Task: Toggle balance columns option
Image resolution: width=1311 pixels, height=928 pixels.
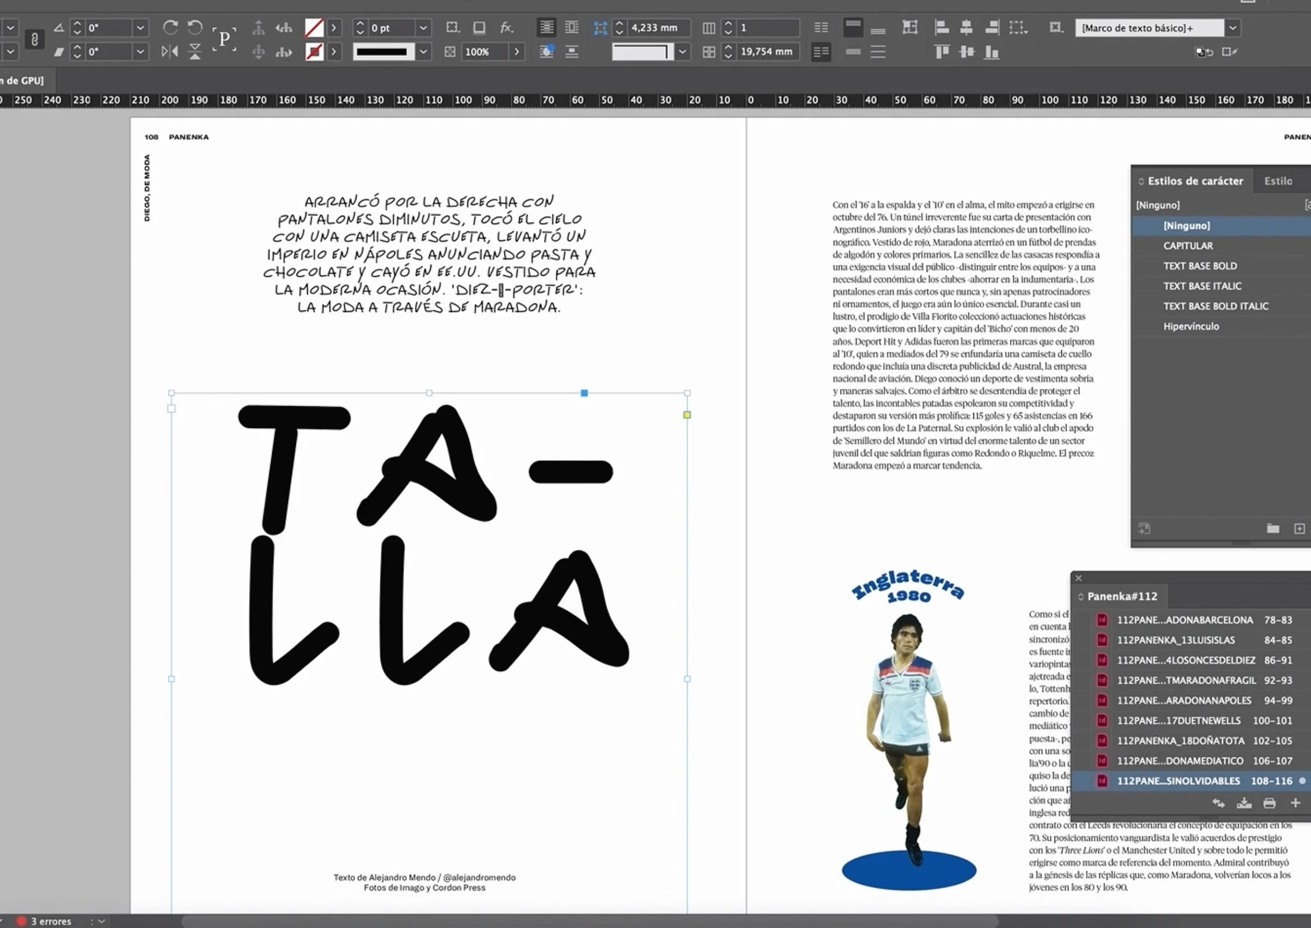Action: coord(821,27)
